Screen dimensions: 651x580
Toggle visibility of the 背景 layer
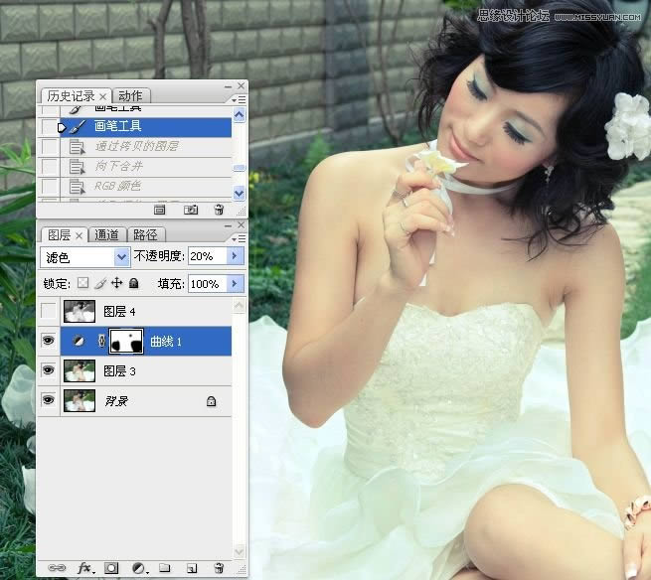click(49, 401)
